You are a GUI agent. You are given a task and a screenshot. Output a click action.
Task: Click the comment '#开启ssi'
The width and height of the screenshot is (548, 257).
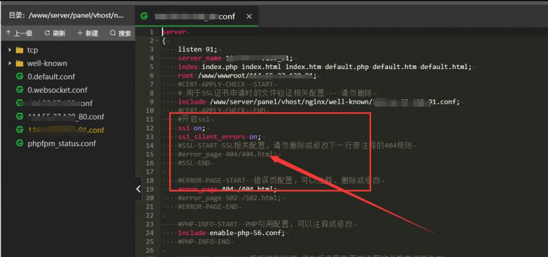[193, 119]
